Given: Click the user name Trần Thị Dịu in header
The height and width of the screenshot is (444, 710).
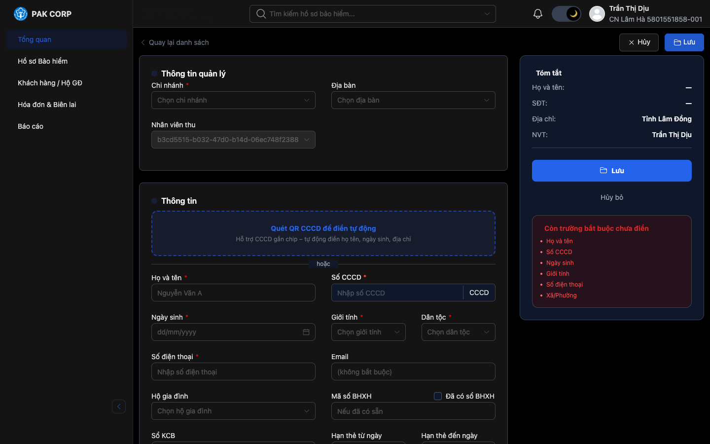Looking at the screenshot, I should pos(629,8).
